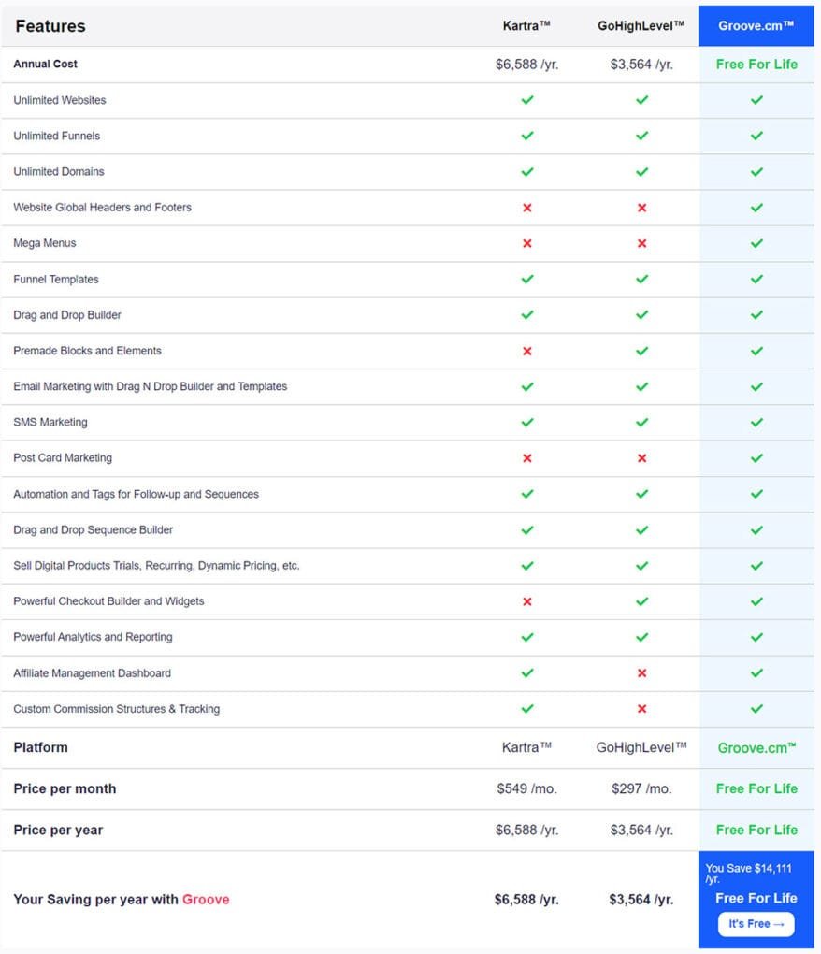Click Kartra red X for Mega Menus
This screenshot has height=954, width=821.
pos(527,243)
